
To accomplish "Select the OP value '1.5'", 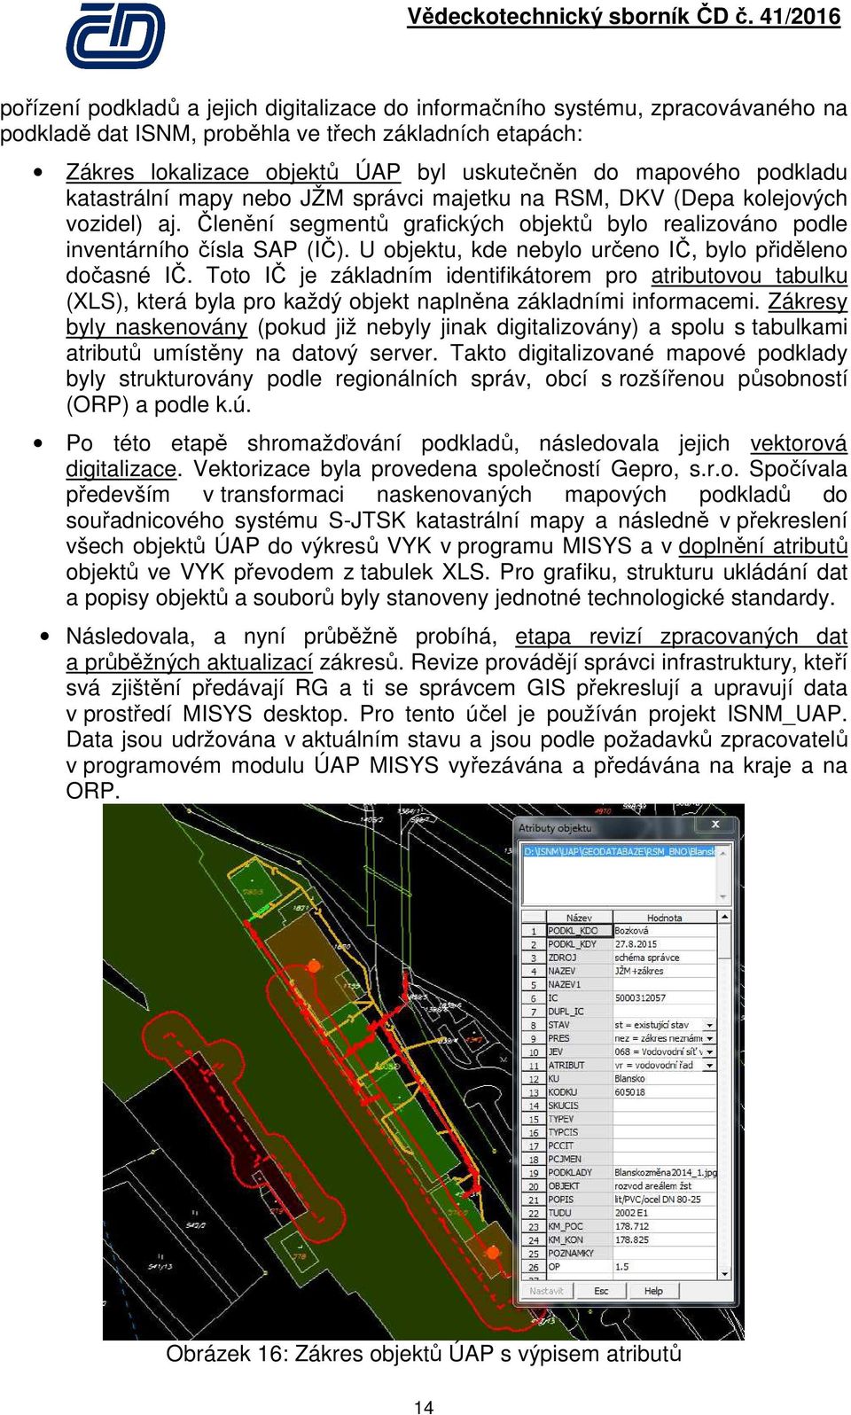I will (664, 1267).
